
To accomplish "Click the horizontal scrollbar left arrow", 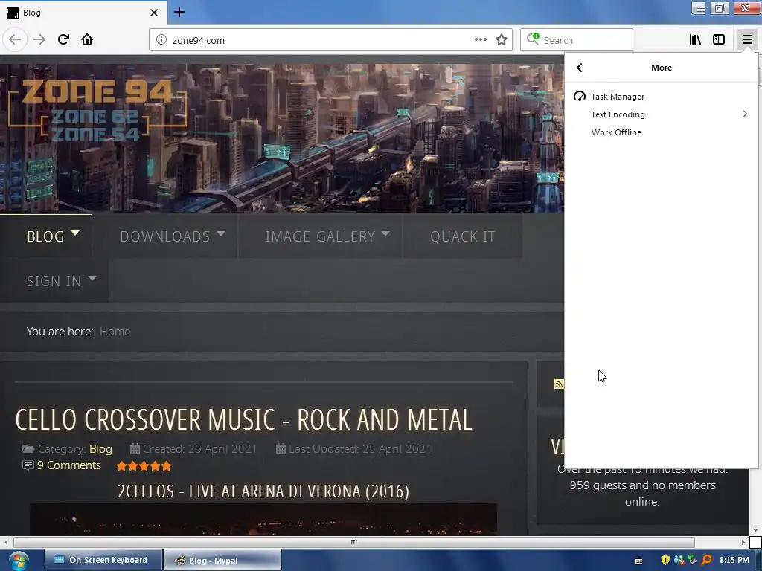I will click(x=6, y=542).
